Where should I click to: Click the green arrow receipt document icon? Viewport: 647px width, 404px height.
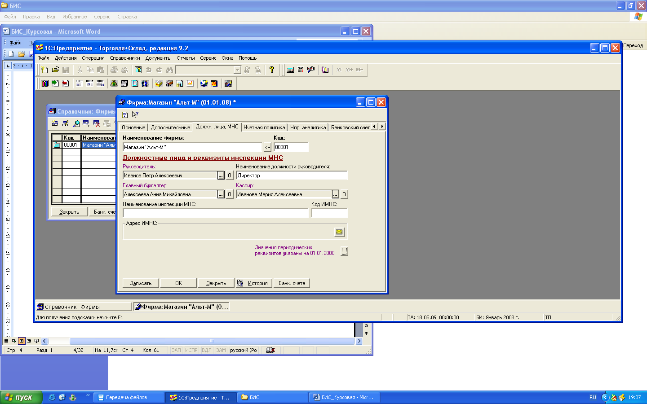click(x=55, y=83)
